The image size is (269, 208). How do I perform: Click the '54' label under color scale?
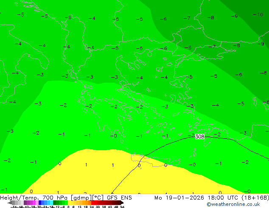click(x=122, y=207)
